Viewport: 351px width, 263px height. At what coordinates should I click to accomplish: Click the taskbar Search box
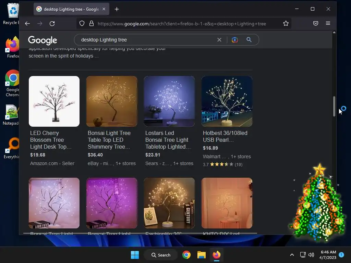[161, 255]
